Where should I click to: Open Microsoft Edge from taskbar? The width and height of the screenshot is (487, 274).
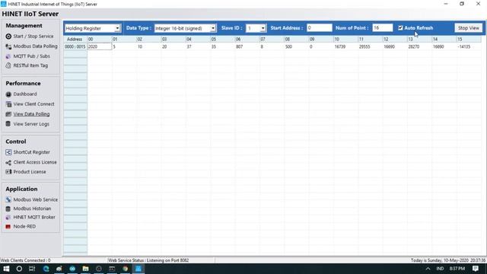[46, 269]
